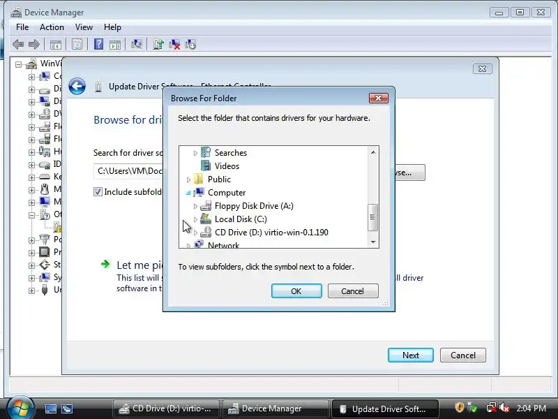Click the security shield tray icon
This screenshot has width=558, height=419.
(460, 407)
